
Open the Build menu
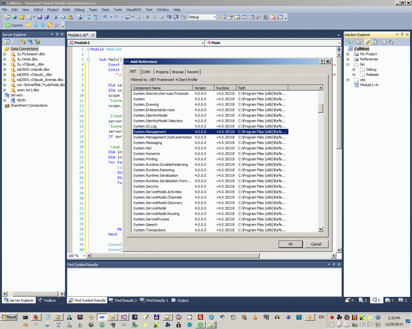66,10
